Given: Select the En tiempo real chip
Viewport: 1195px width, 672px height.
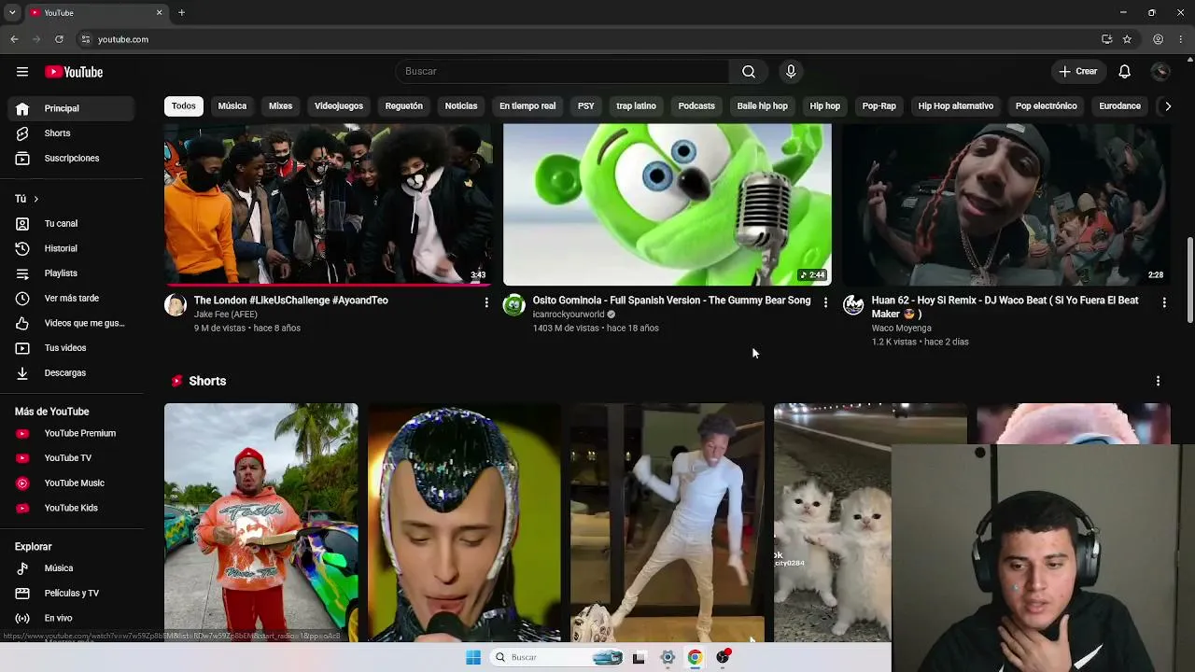Looking at the screenshot, I should (527, 106).
